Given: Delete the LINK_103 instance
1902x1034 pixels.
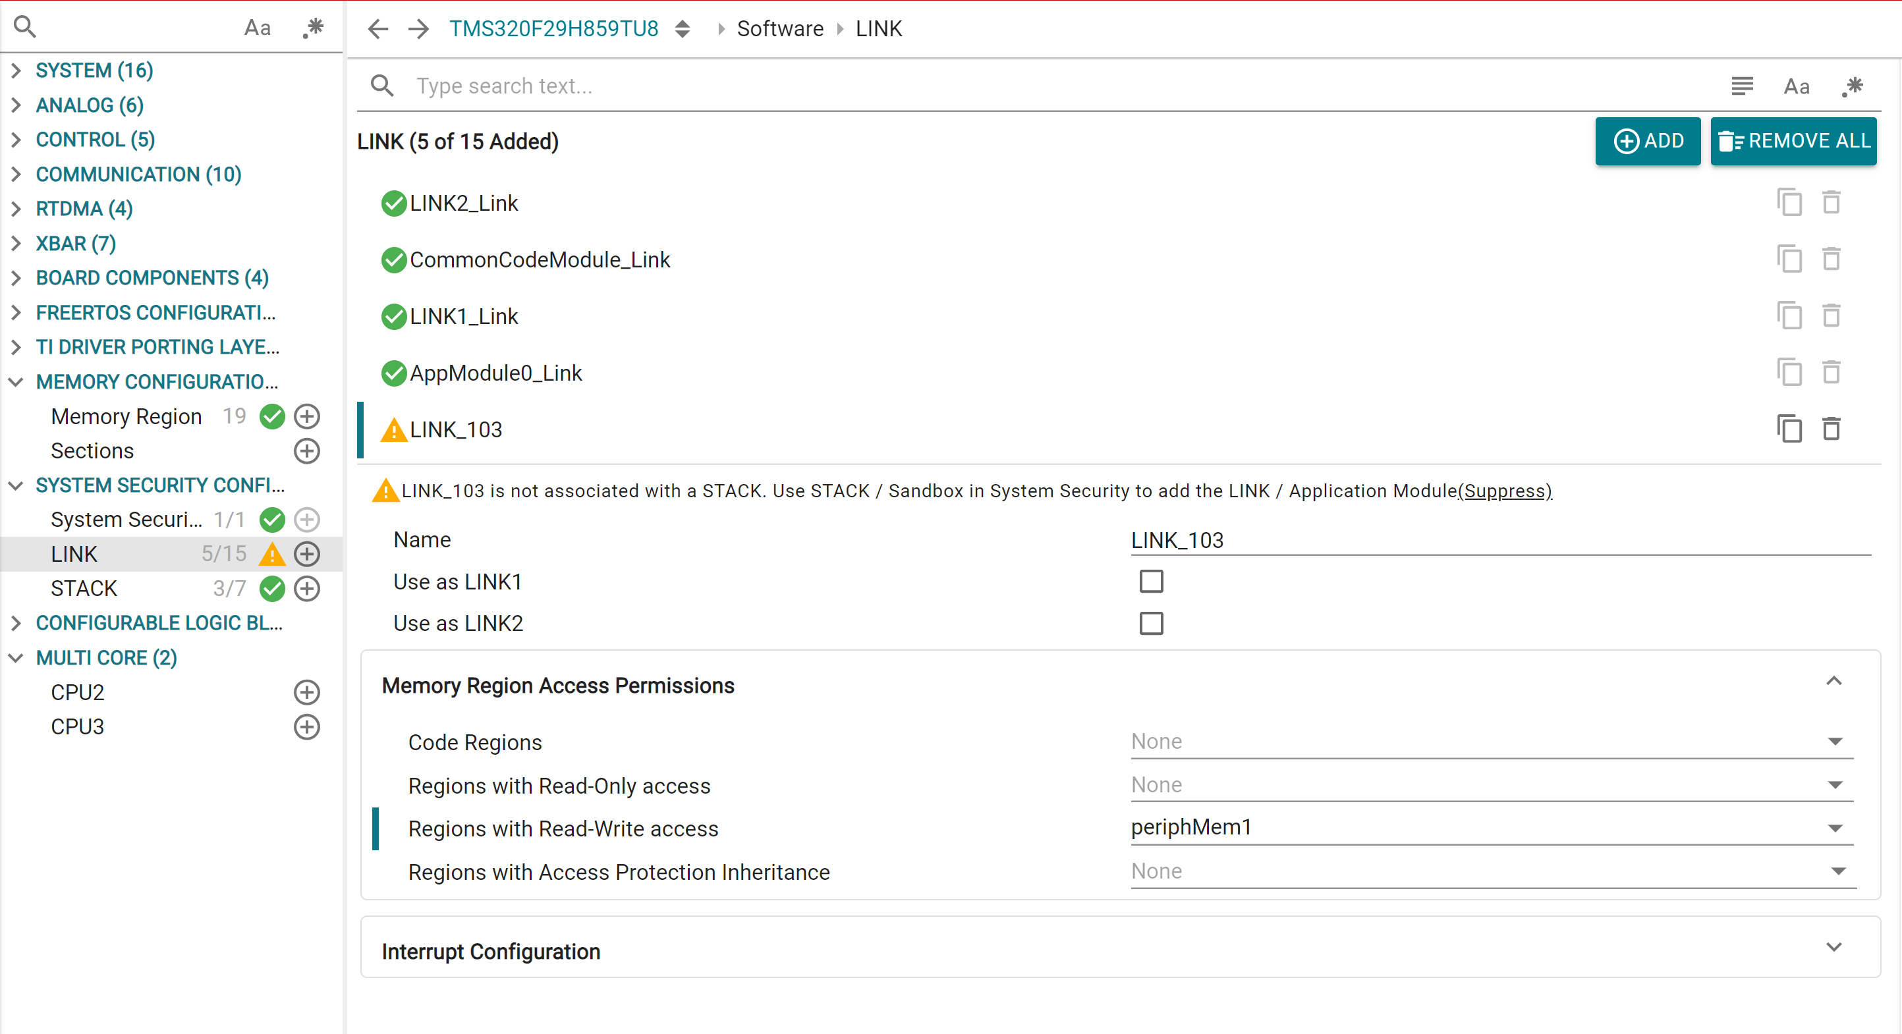Looking at the screenshot, I should [1832, 429].
